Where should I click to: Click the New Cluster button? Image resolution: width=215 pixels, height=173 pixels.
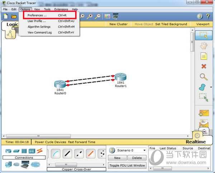[x=119, y=24]
